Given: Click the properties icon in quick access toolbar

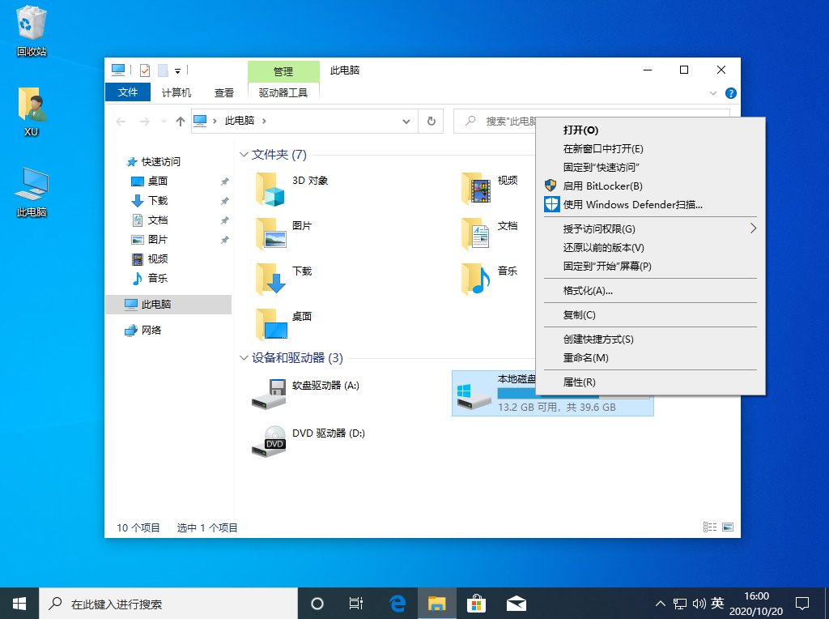Looking at the screenshot, I should pyautogui.click(x=145, y=70).
